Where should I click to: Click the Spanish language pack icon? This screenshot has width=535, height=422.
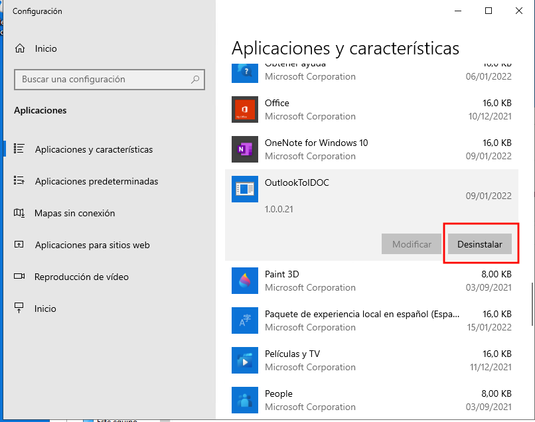(244, 320)
